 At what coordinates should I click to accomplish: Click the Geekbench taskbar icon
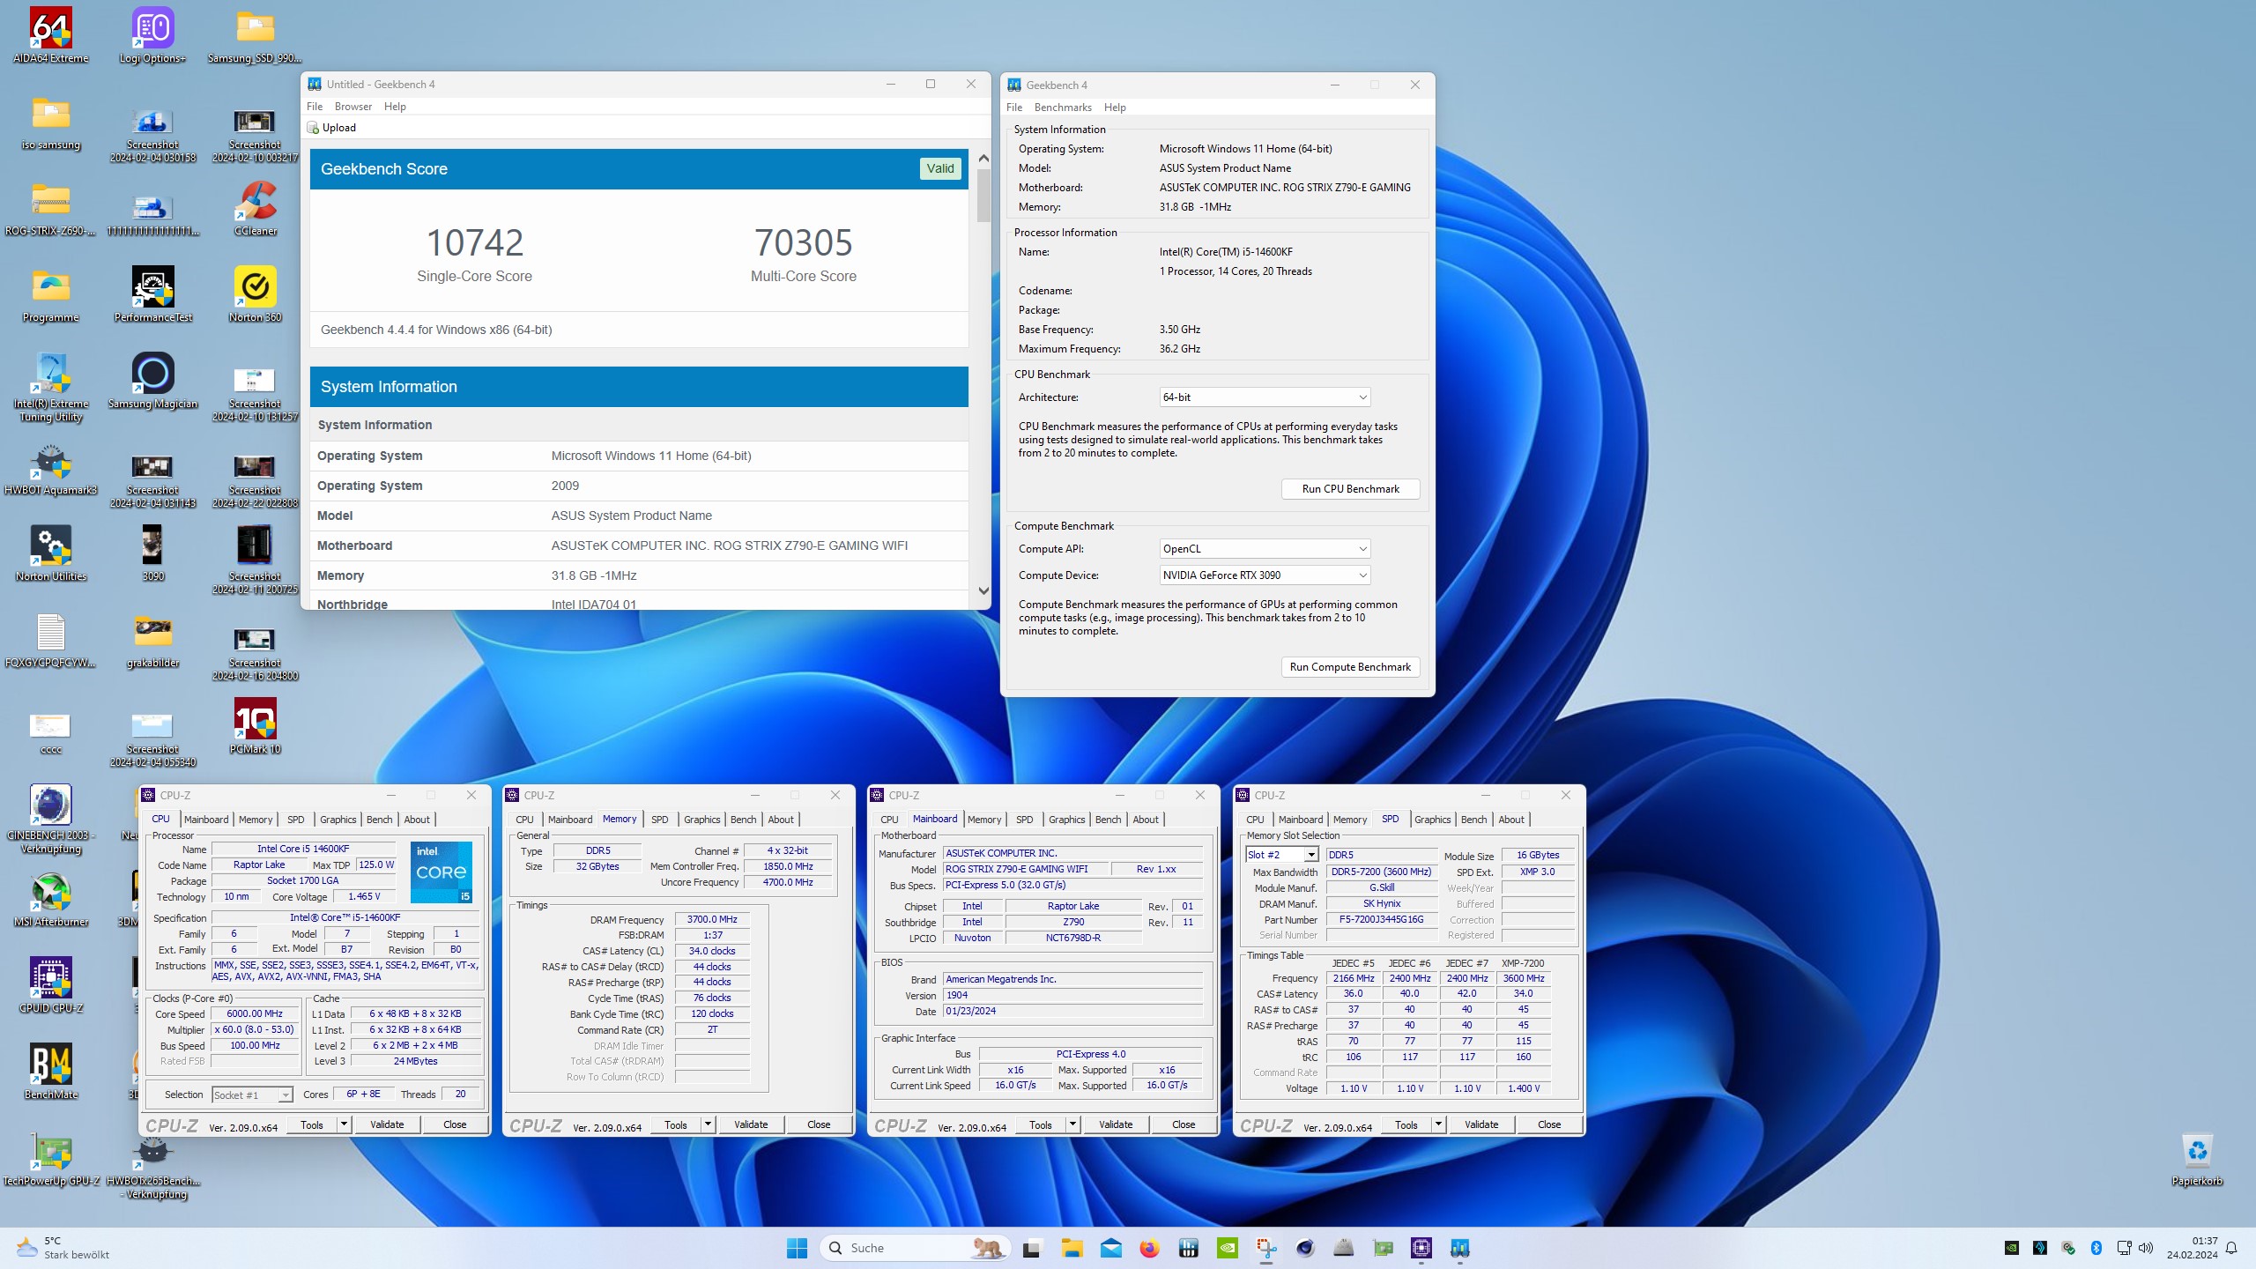click(1460, 1248)
